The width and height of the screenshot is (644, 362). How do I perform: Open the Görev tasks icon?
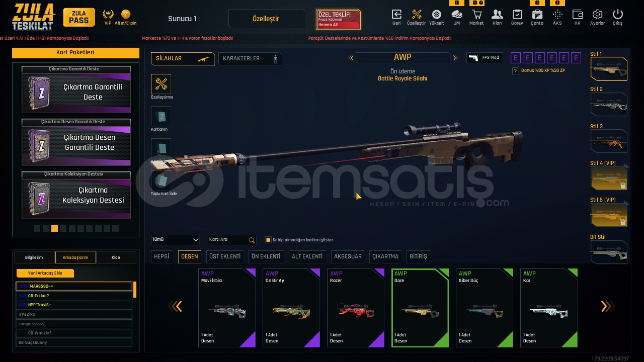coord(517,15)
